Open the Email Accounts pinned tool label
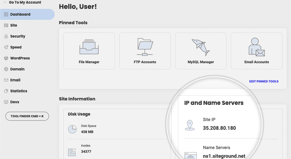Image resolution: width=291 pixels, height=159 pixels. 257,62
